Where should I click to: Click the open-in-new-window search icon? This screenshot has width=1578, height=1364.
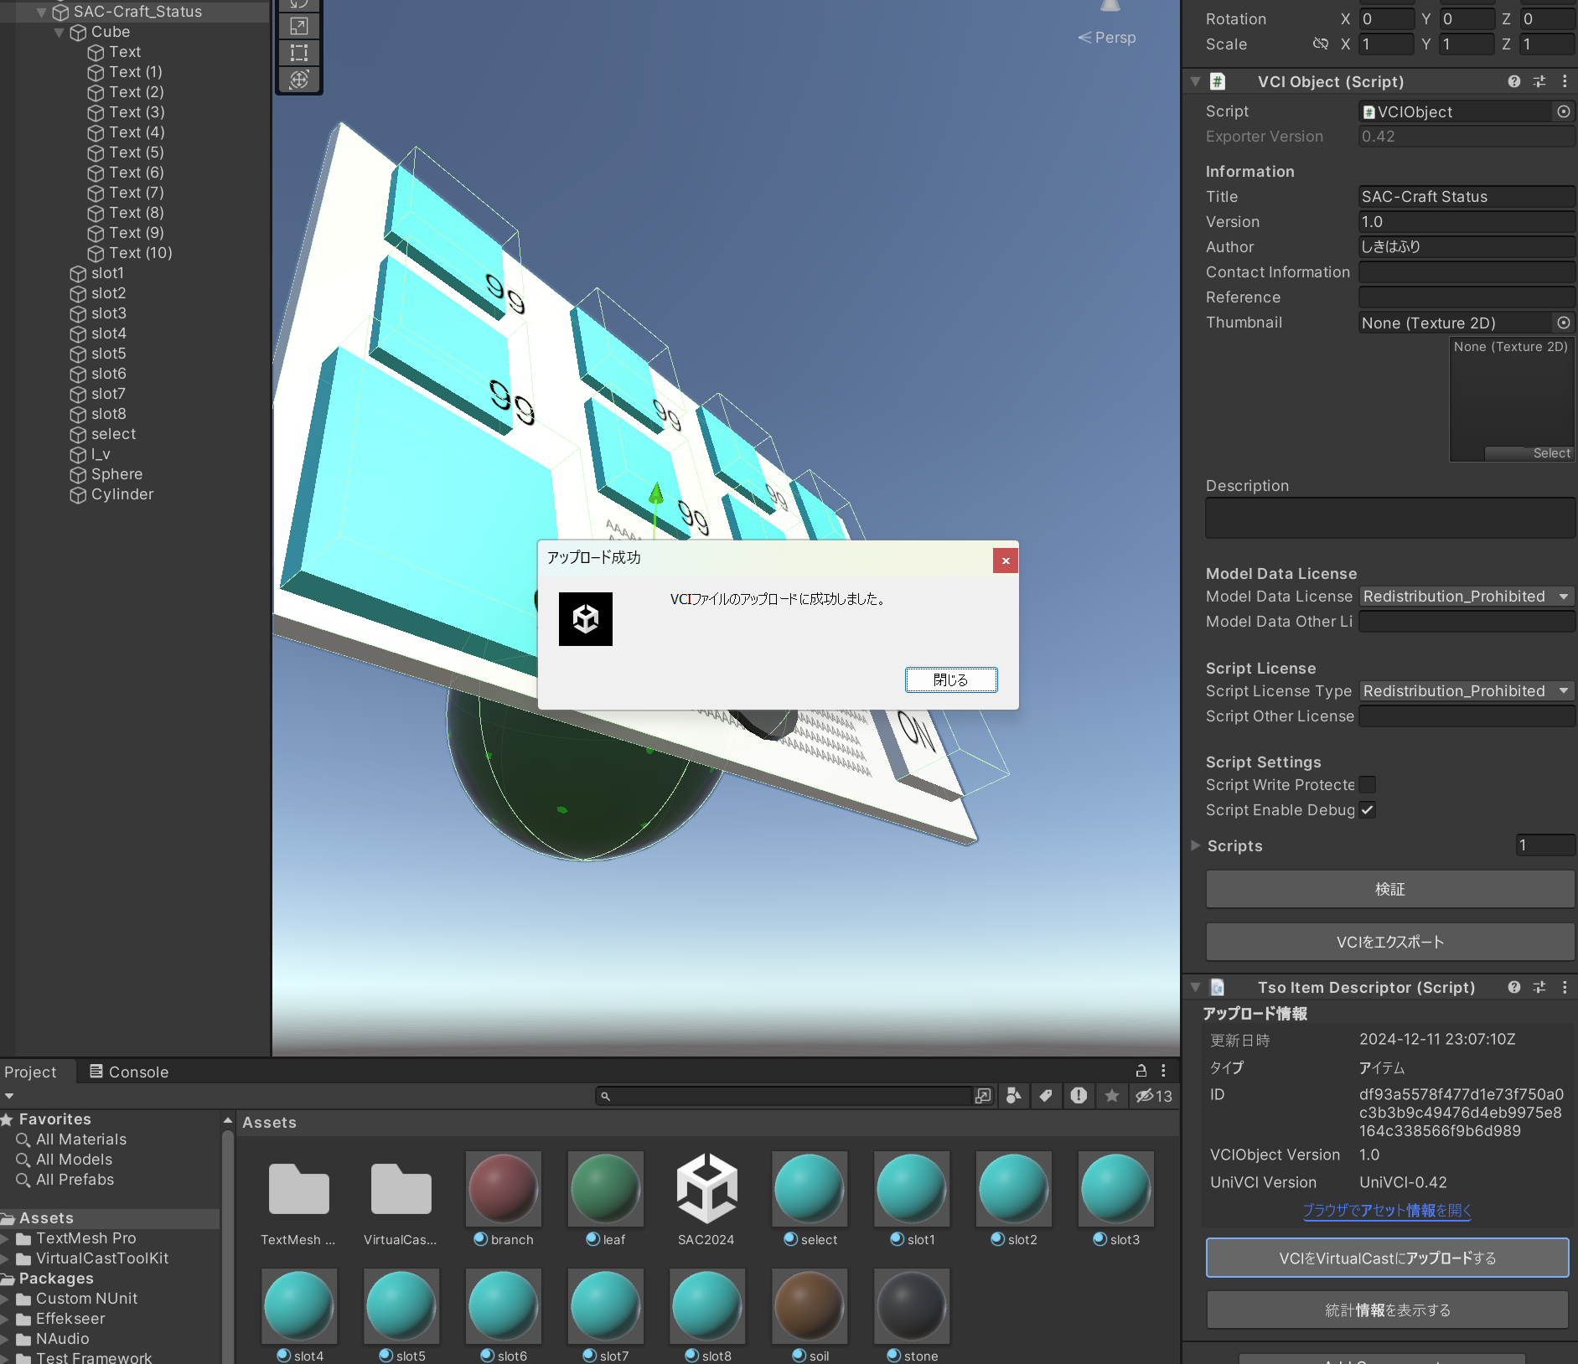tap(983, 1096)
